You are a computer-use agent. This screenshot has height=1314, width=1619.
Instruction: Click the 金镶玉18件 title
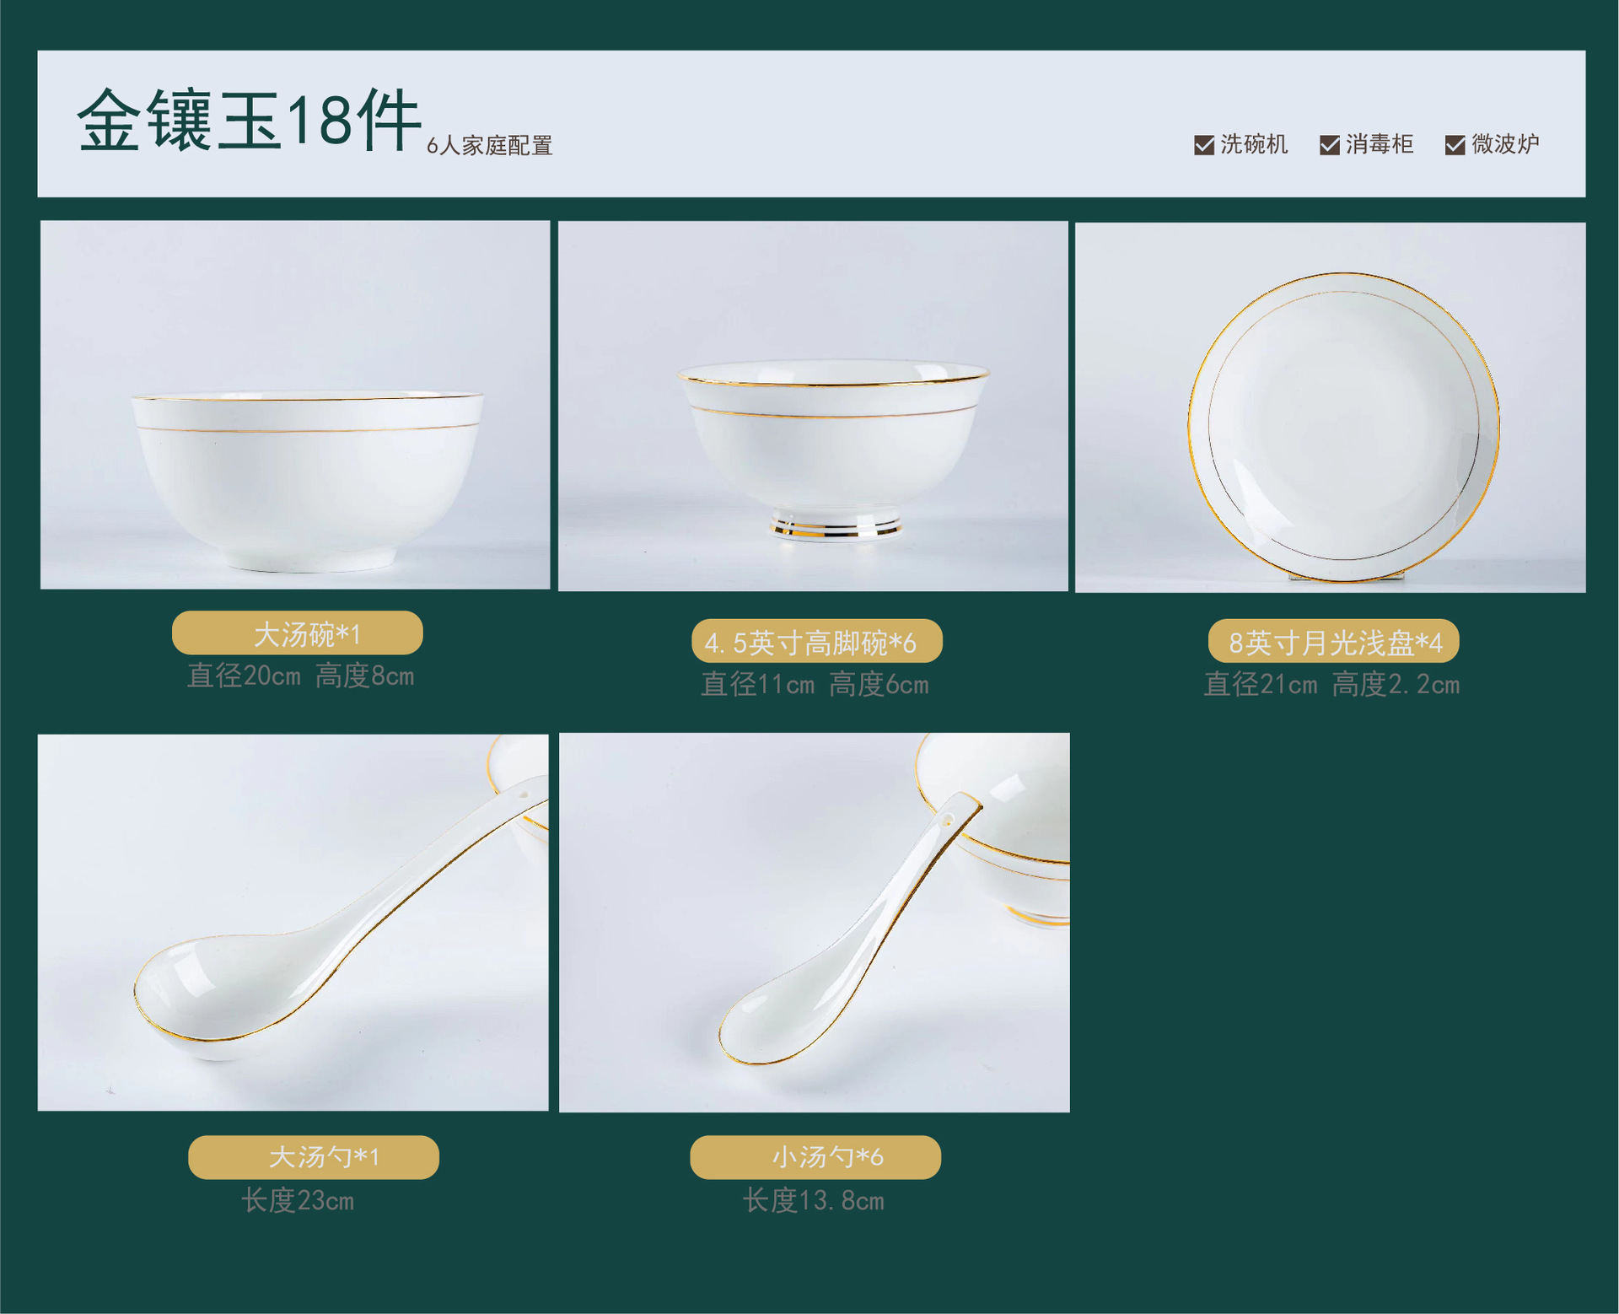[249, 120]
